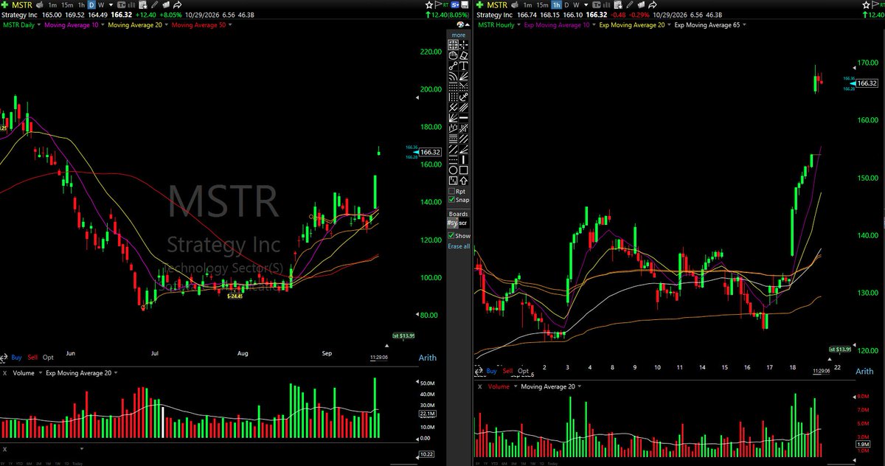Click the color palette icon below S+
Screen dimensions: 885x466
pyautogui.click(x=460, y=24)
